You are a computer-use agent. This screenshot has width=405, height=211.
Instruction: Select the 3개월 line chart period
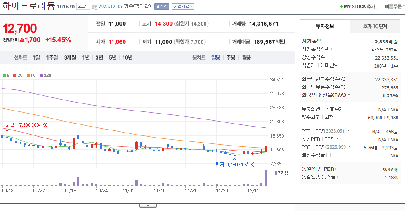click(x=70, y=57)
